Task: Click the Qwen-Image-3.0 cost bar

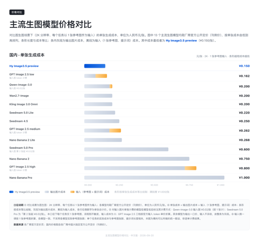Action: pyautogui.click(x=98, y=86)
